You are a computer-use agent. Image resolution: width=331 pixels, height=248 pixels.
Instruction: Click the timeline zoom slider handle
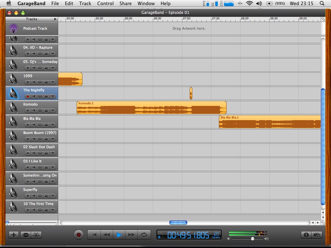pos(7,222)
